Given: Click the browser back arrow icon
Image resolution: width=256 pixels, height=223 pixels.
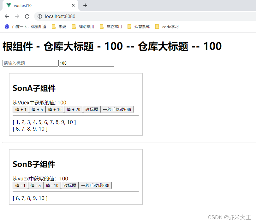Looking at the screenshot, I should point(7,16).
